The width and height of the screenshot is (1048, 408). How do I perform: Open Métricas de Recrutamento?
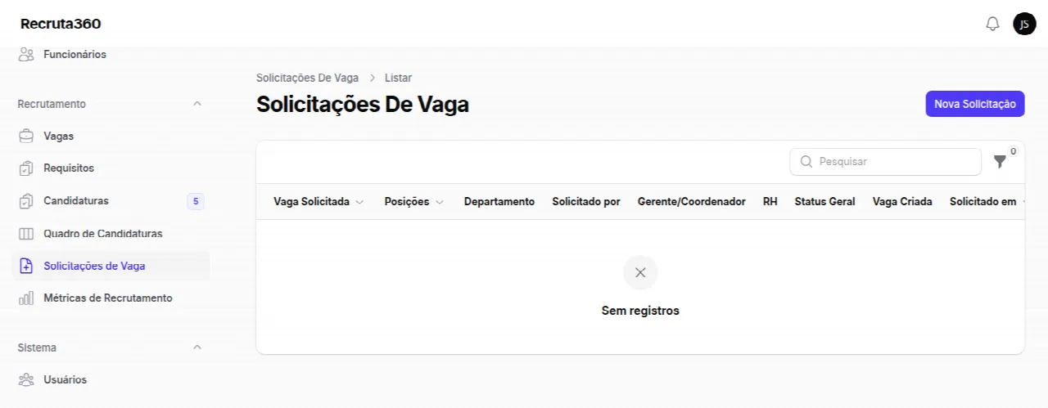tap(111, 298)
